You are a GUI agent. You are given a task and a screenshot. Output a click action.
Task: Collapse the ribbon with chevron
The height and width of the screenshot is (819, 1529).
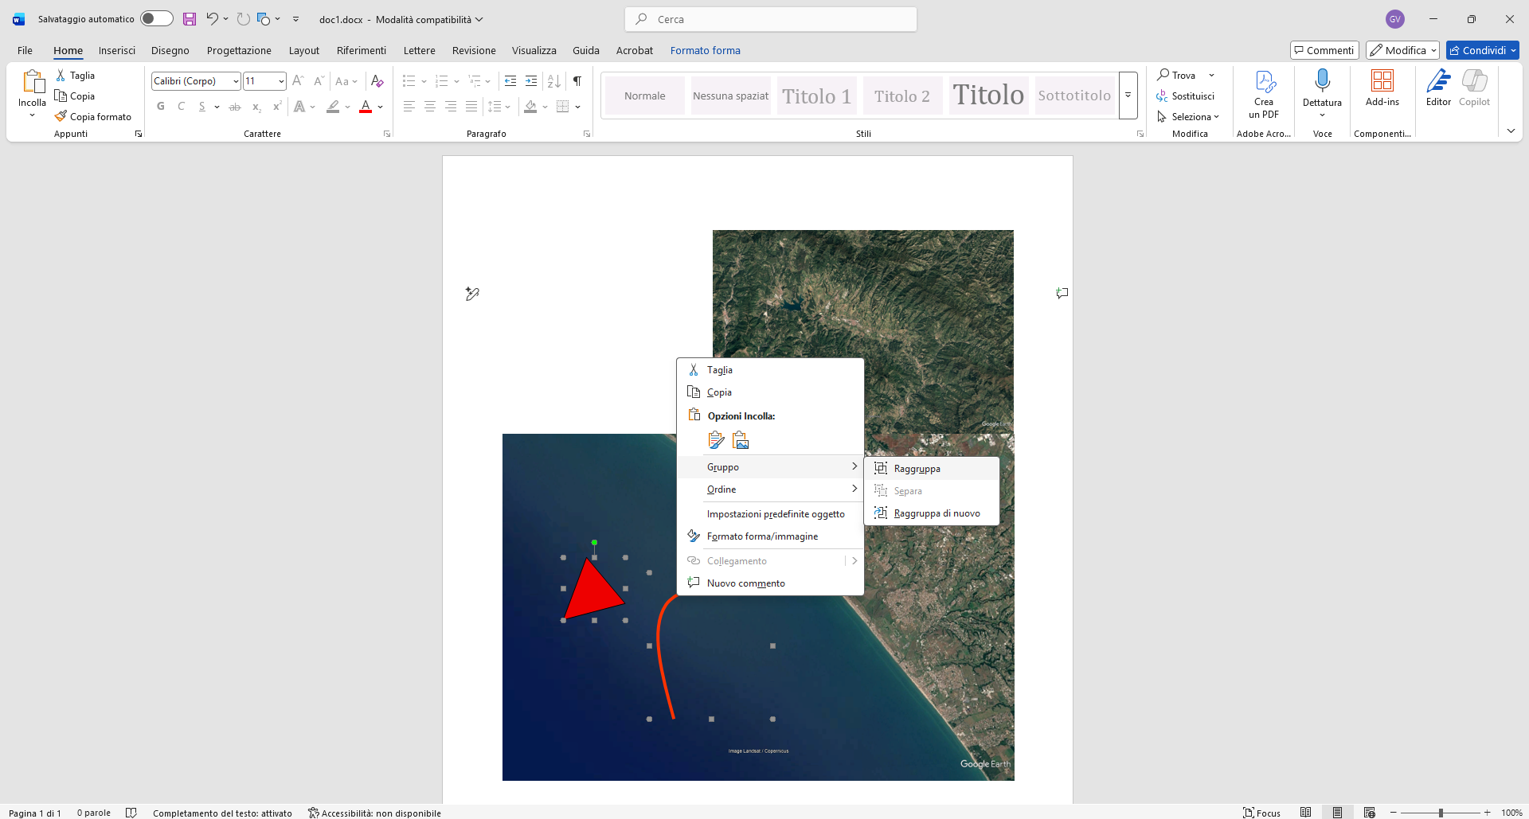click(1511, 131)
